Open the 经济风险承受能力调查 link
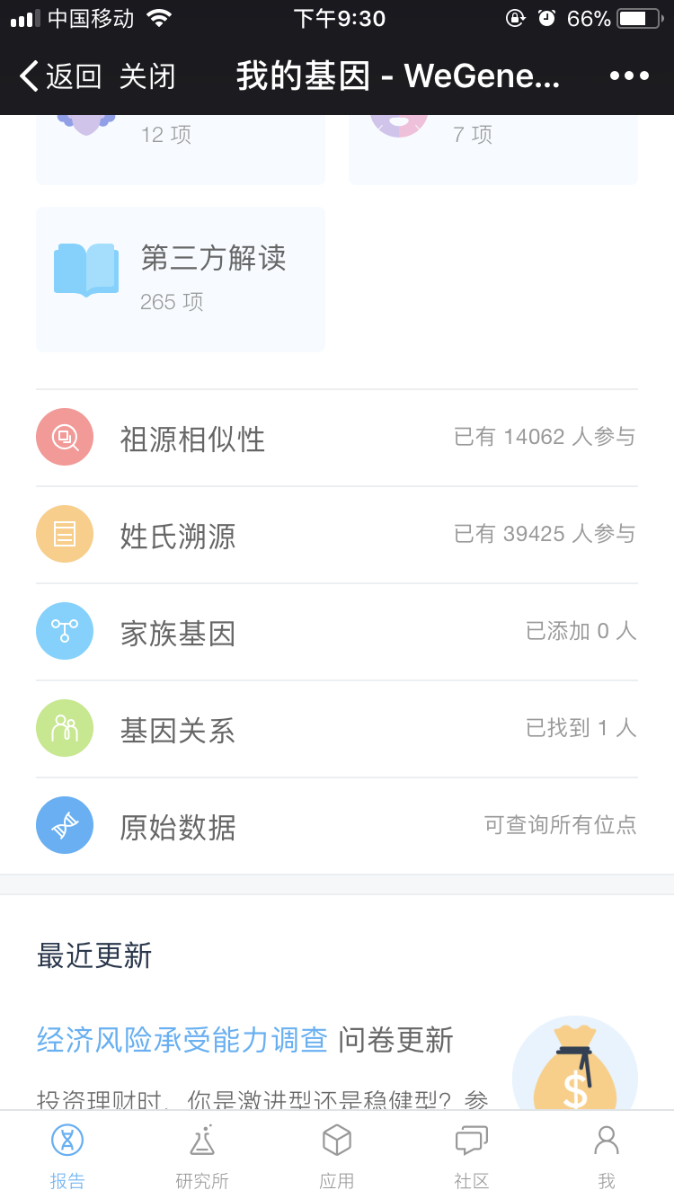The image size is (674, 1199). [x=182, y=1040]
